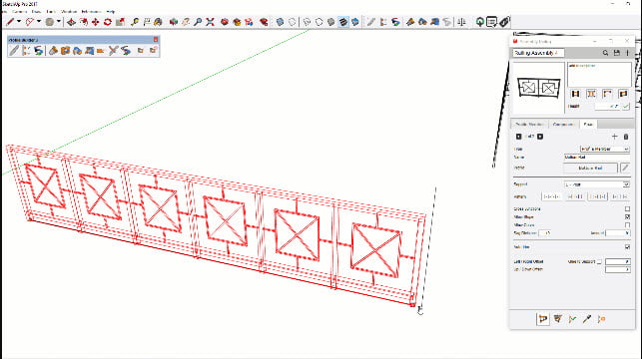This screenshot has width=642, height=359.
Task: Uncheck the Miter Slope checkbox
Action: (x=627, y=216)
